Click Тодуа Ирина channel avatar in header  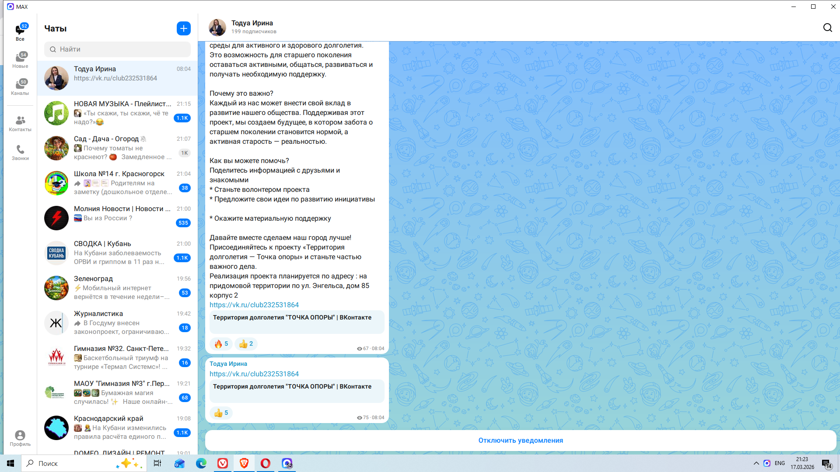[x=217, y=28]
